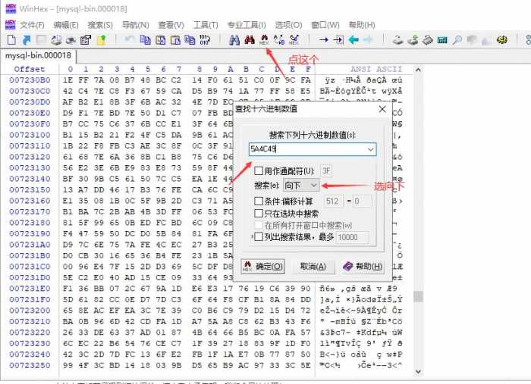Viewport: 531px width, 384px height.
Task: Close the 查找十六进制数值 dialog
Action: [x=382, y=109]
